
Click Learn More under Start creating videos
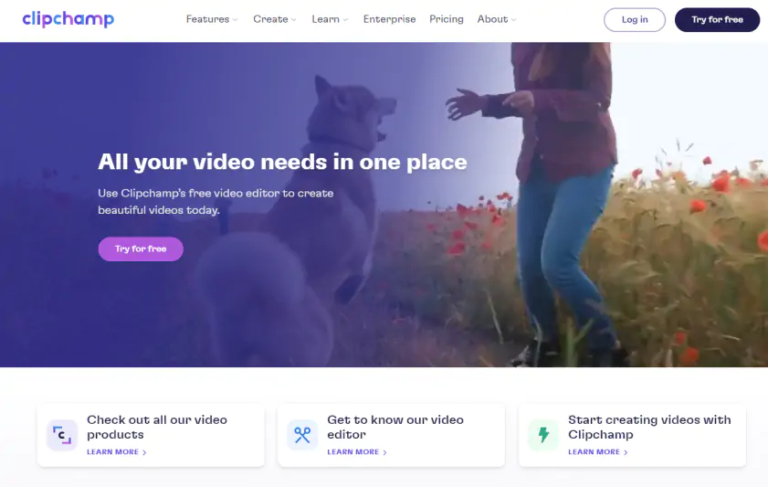tap(598, 451)
